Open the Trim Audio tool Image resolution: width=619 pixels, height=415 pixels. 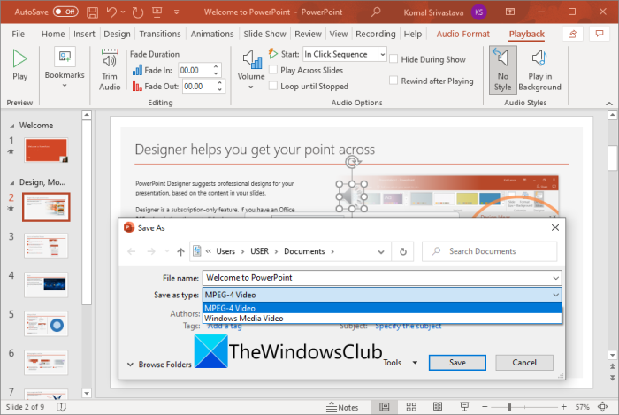[x=110, y=70]
